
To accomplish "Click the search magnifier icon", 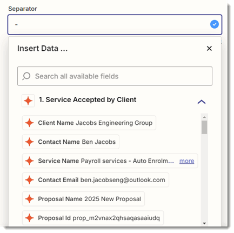I will click(x=26, y=76).
